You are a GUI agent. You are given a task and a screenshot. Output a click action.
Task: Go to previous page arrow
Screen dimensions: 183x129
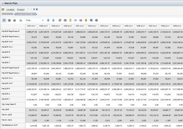[x=31, y=9]
